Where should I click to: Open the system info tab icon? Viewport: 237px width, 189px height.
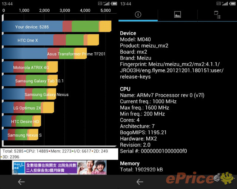click(138, 15)
